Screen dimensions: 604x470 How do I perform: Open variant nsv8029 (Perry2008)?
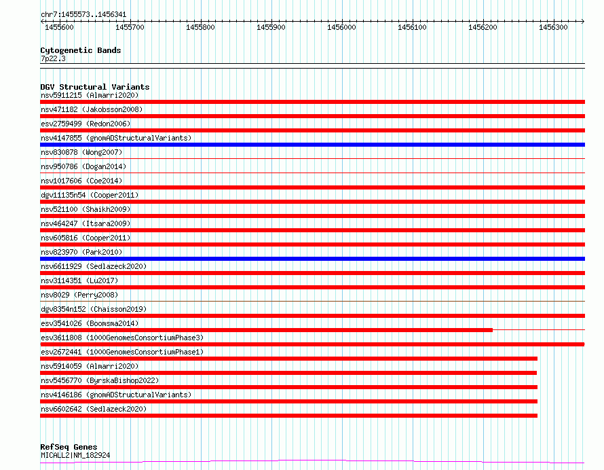tap(79, 295)
